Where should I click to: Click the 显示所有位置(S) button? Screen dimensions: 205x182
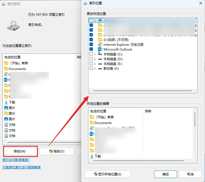(108, 174)
